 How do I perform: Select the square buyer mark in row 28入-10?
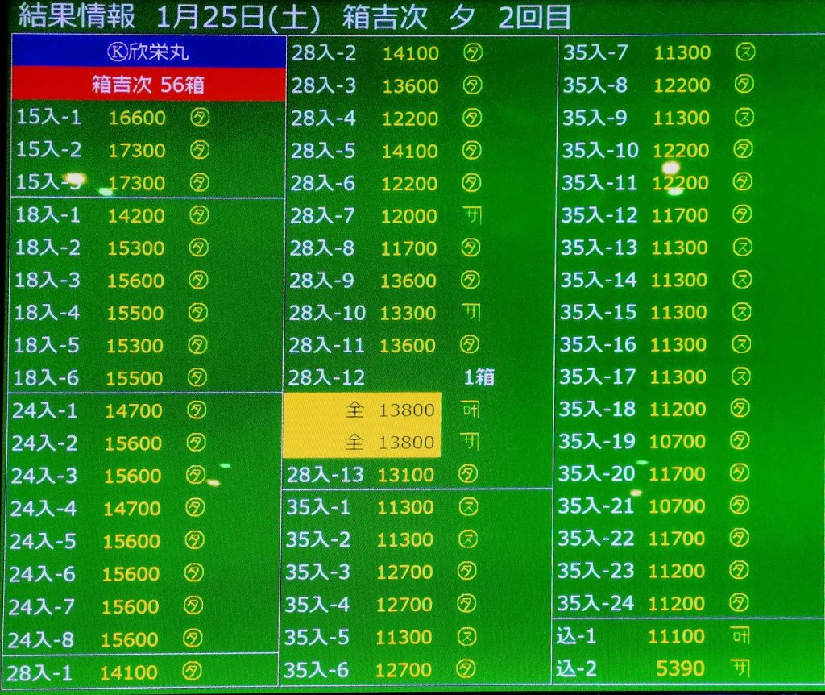coord(472,312)
